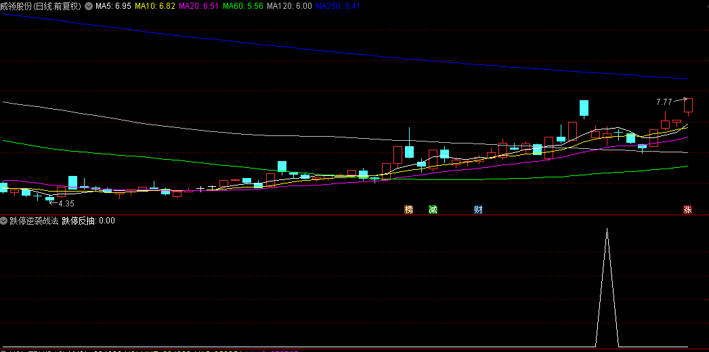Open the dropdown arrow beside 威领股份 title
This screenshot has width=709, height=352.
(x=88, y=6)
